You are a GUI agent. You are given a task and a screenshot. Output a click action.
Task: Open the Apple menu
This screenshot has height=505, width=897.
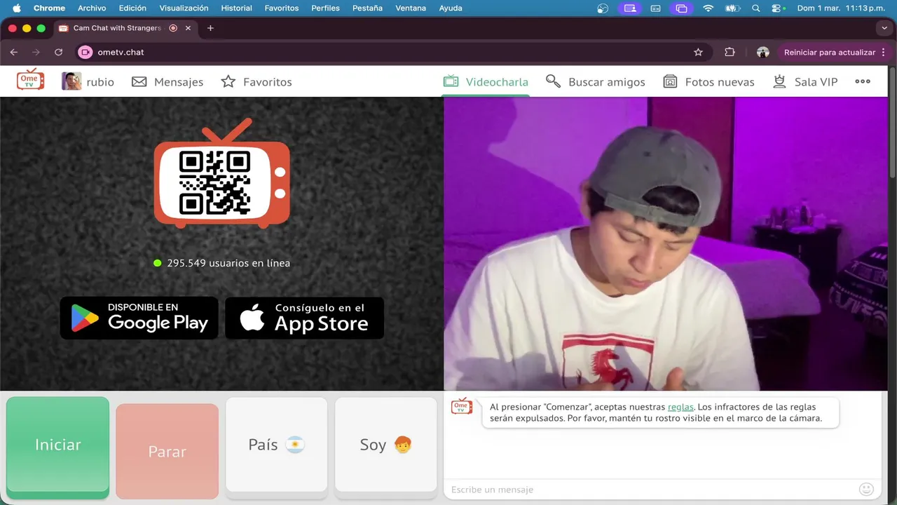pyautogui.click(x=17, y=8)
